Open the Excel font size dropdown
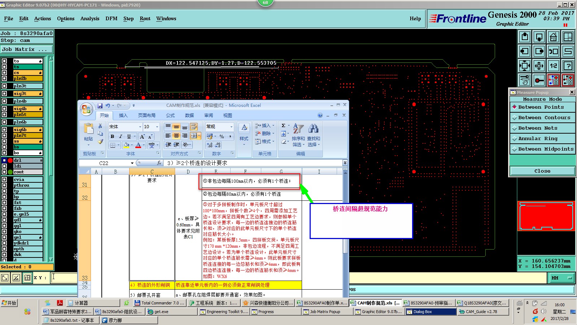 [157, 127]
